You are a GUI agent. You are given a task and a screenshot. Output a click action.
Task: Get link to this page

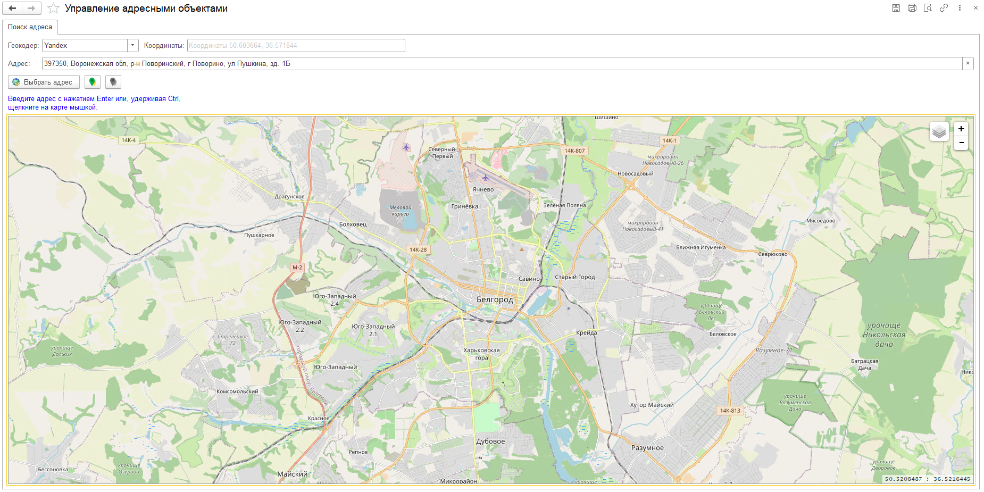944,8
